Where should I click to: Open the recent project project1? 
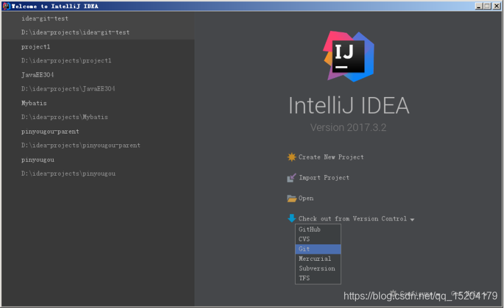click(35, 47)
